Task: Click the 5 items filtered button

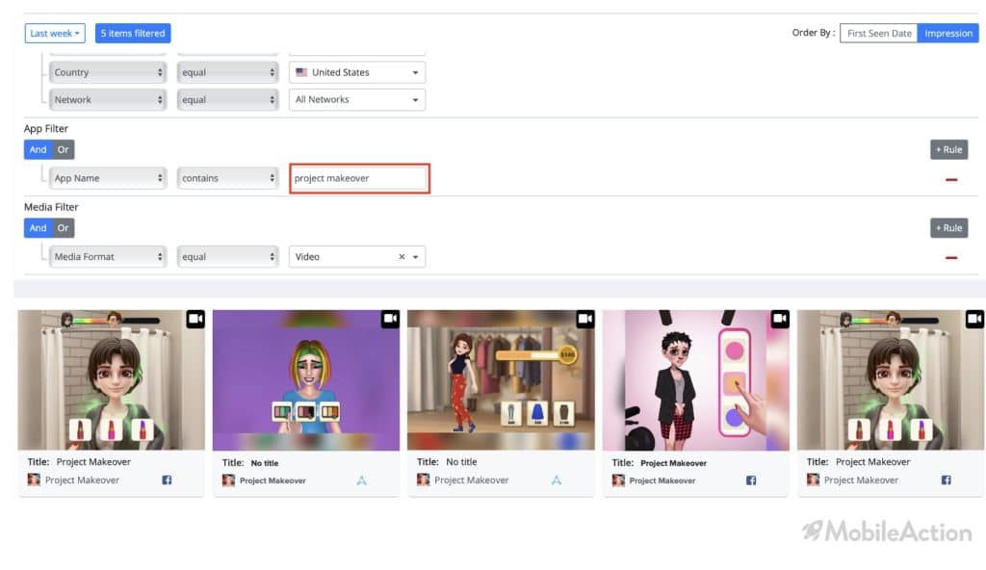Action: (133, 34)
